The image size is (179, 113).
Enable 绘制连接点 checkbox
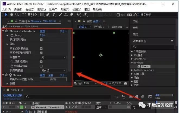[x=41, y=66]
